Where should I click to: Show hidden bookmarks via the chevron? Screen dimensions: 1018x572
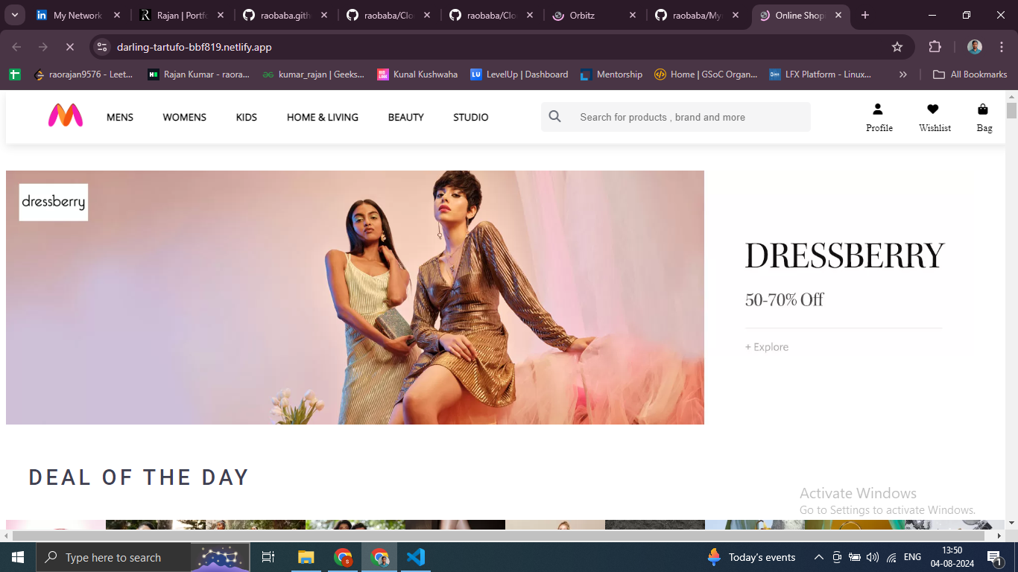(902, 74)
